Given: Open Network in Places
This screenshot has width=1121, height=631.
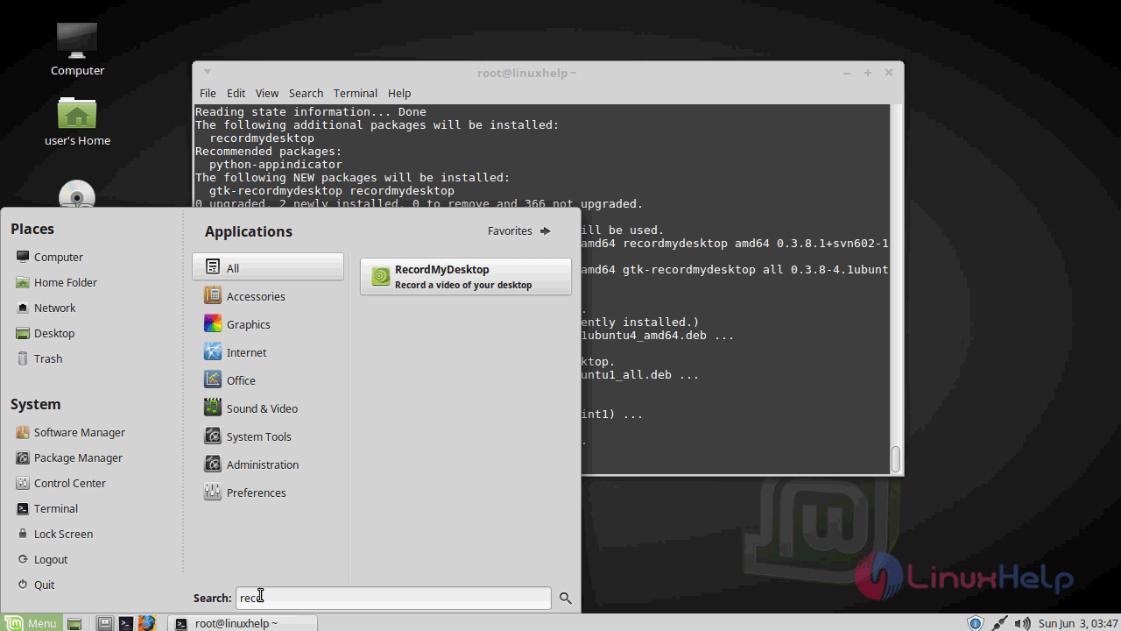Looking at the screenshot, I should click(46, 308).
